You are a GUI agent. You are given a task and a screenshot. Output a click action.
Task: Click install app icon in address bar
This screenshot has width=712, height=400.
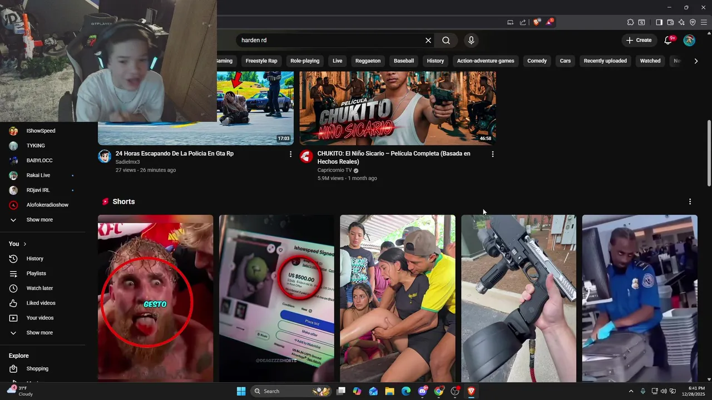tap(510, 22)
